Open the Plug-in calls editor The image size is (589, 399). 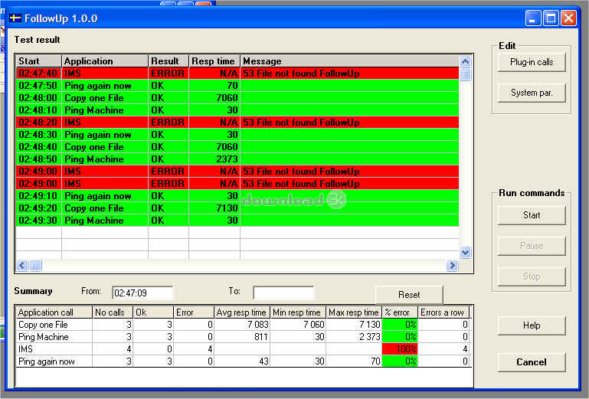532,62
